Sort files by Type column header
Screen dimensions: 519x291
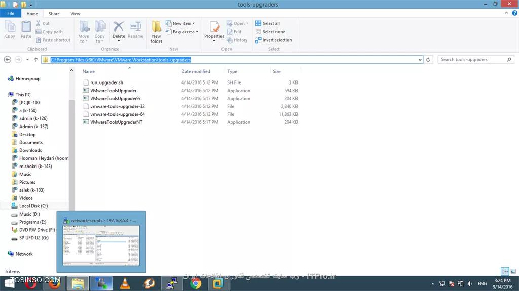232,71
